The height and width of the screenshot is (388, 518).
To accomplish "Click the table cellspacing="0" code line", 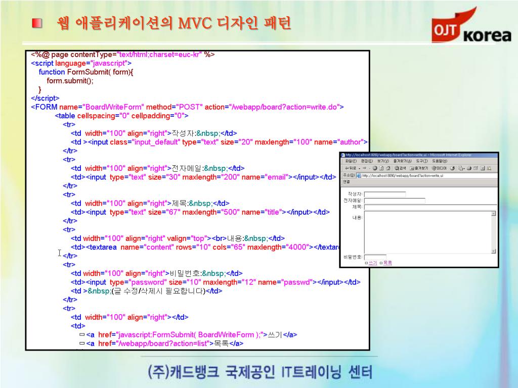I will coord(121,116).
